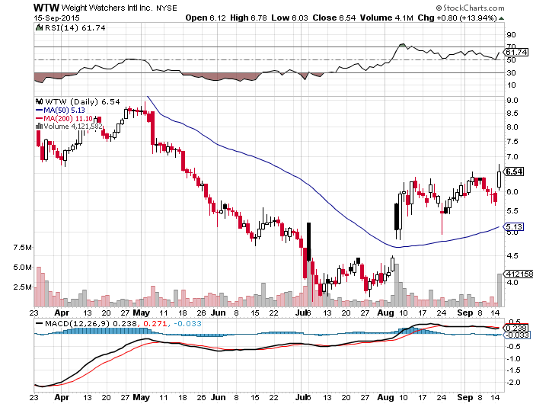Screen dimensions: 533x404
Task: Click the 412158 volume tag on right axis
Action: [x=518, y=274]
